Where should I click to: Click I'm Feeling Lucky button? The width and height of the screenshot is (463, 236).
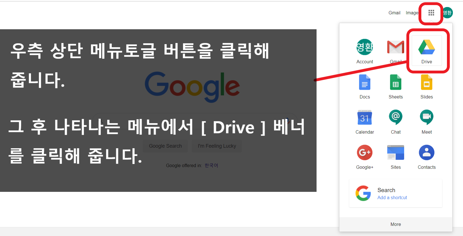tap(217, 146)
